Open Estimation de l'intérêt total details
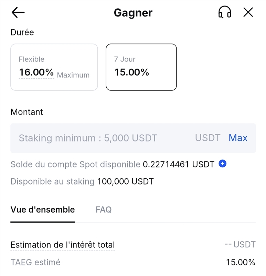 (x=63, y=244)
